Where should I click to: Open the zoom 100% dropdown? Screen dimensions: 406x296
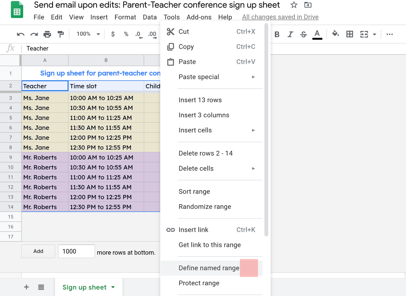tap(88, 34)
